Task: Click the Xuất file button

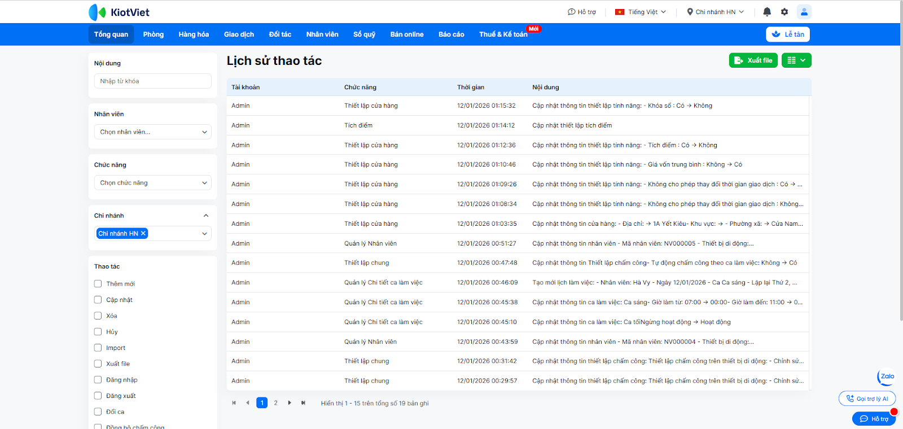Action: pyautogui.click(x=753, y=60)
